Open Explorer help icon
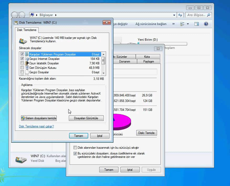This screenshot has height=186, width=230. pyautogui.click(x=206, y=24)
